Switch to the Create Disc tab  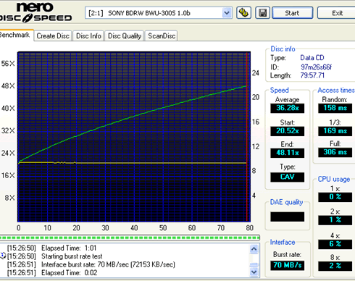point(53,36)
